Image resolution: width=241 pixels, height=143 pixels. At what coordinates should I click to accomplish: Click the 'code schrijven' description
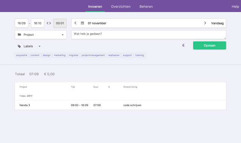[x=132, y=105]
